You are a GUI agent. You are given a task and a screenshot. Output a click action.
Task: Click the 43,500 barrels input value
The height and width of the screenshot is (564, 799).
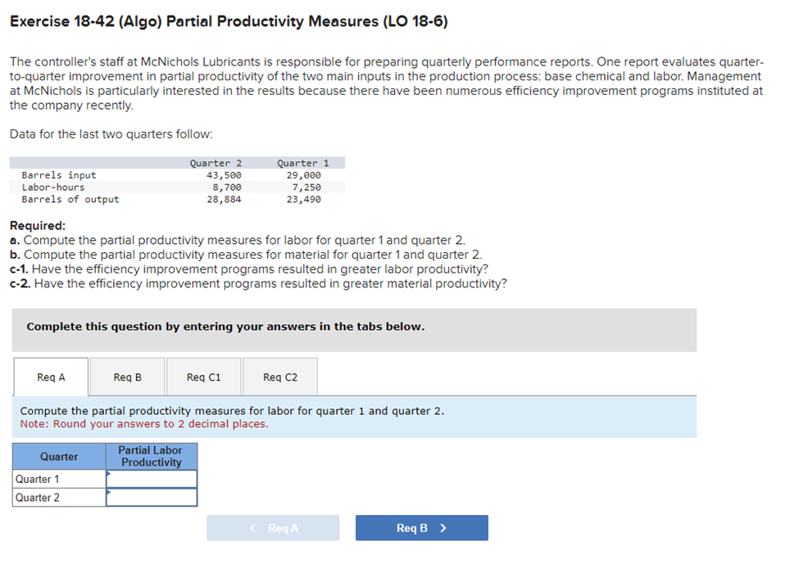point(224,175)
